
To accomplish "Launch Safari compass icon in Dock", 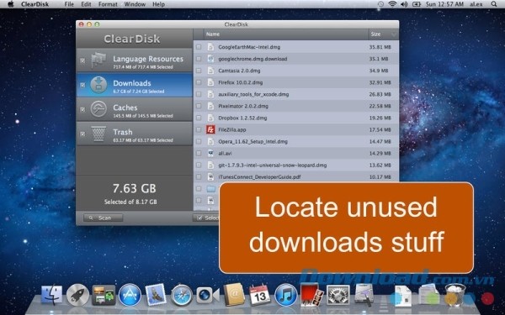I will pos(182,295).
